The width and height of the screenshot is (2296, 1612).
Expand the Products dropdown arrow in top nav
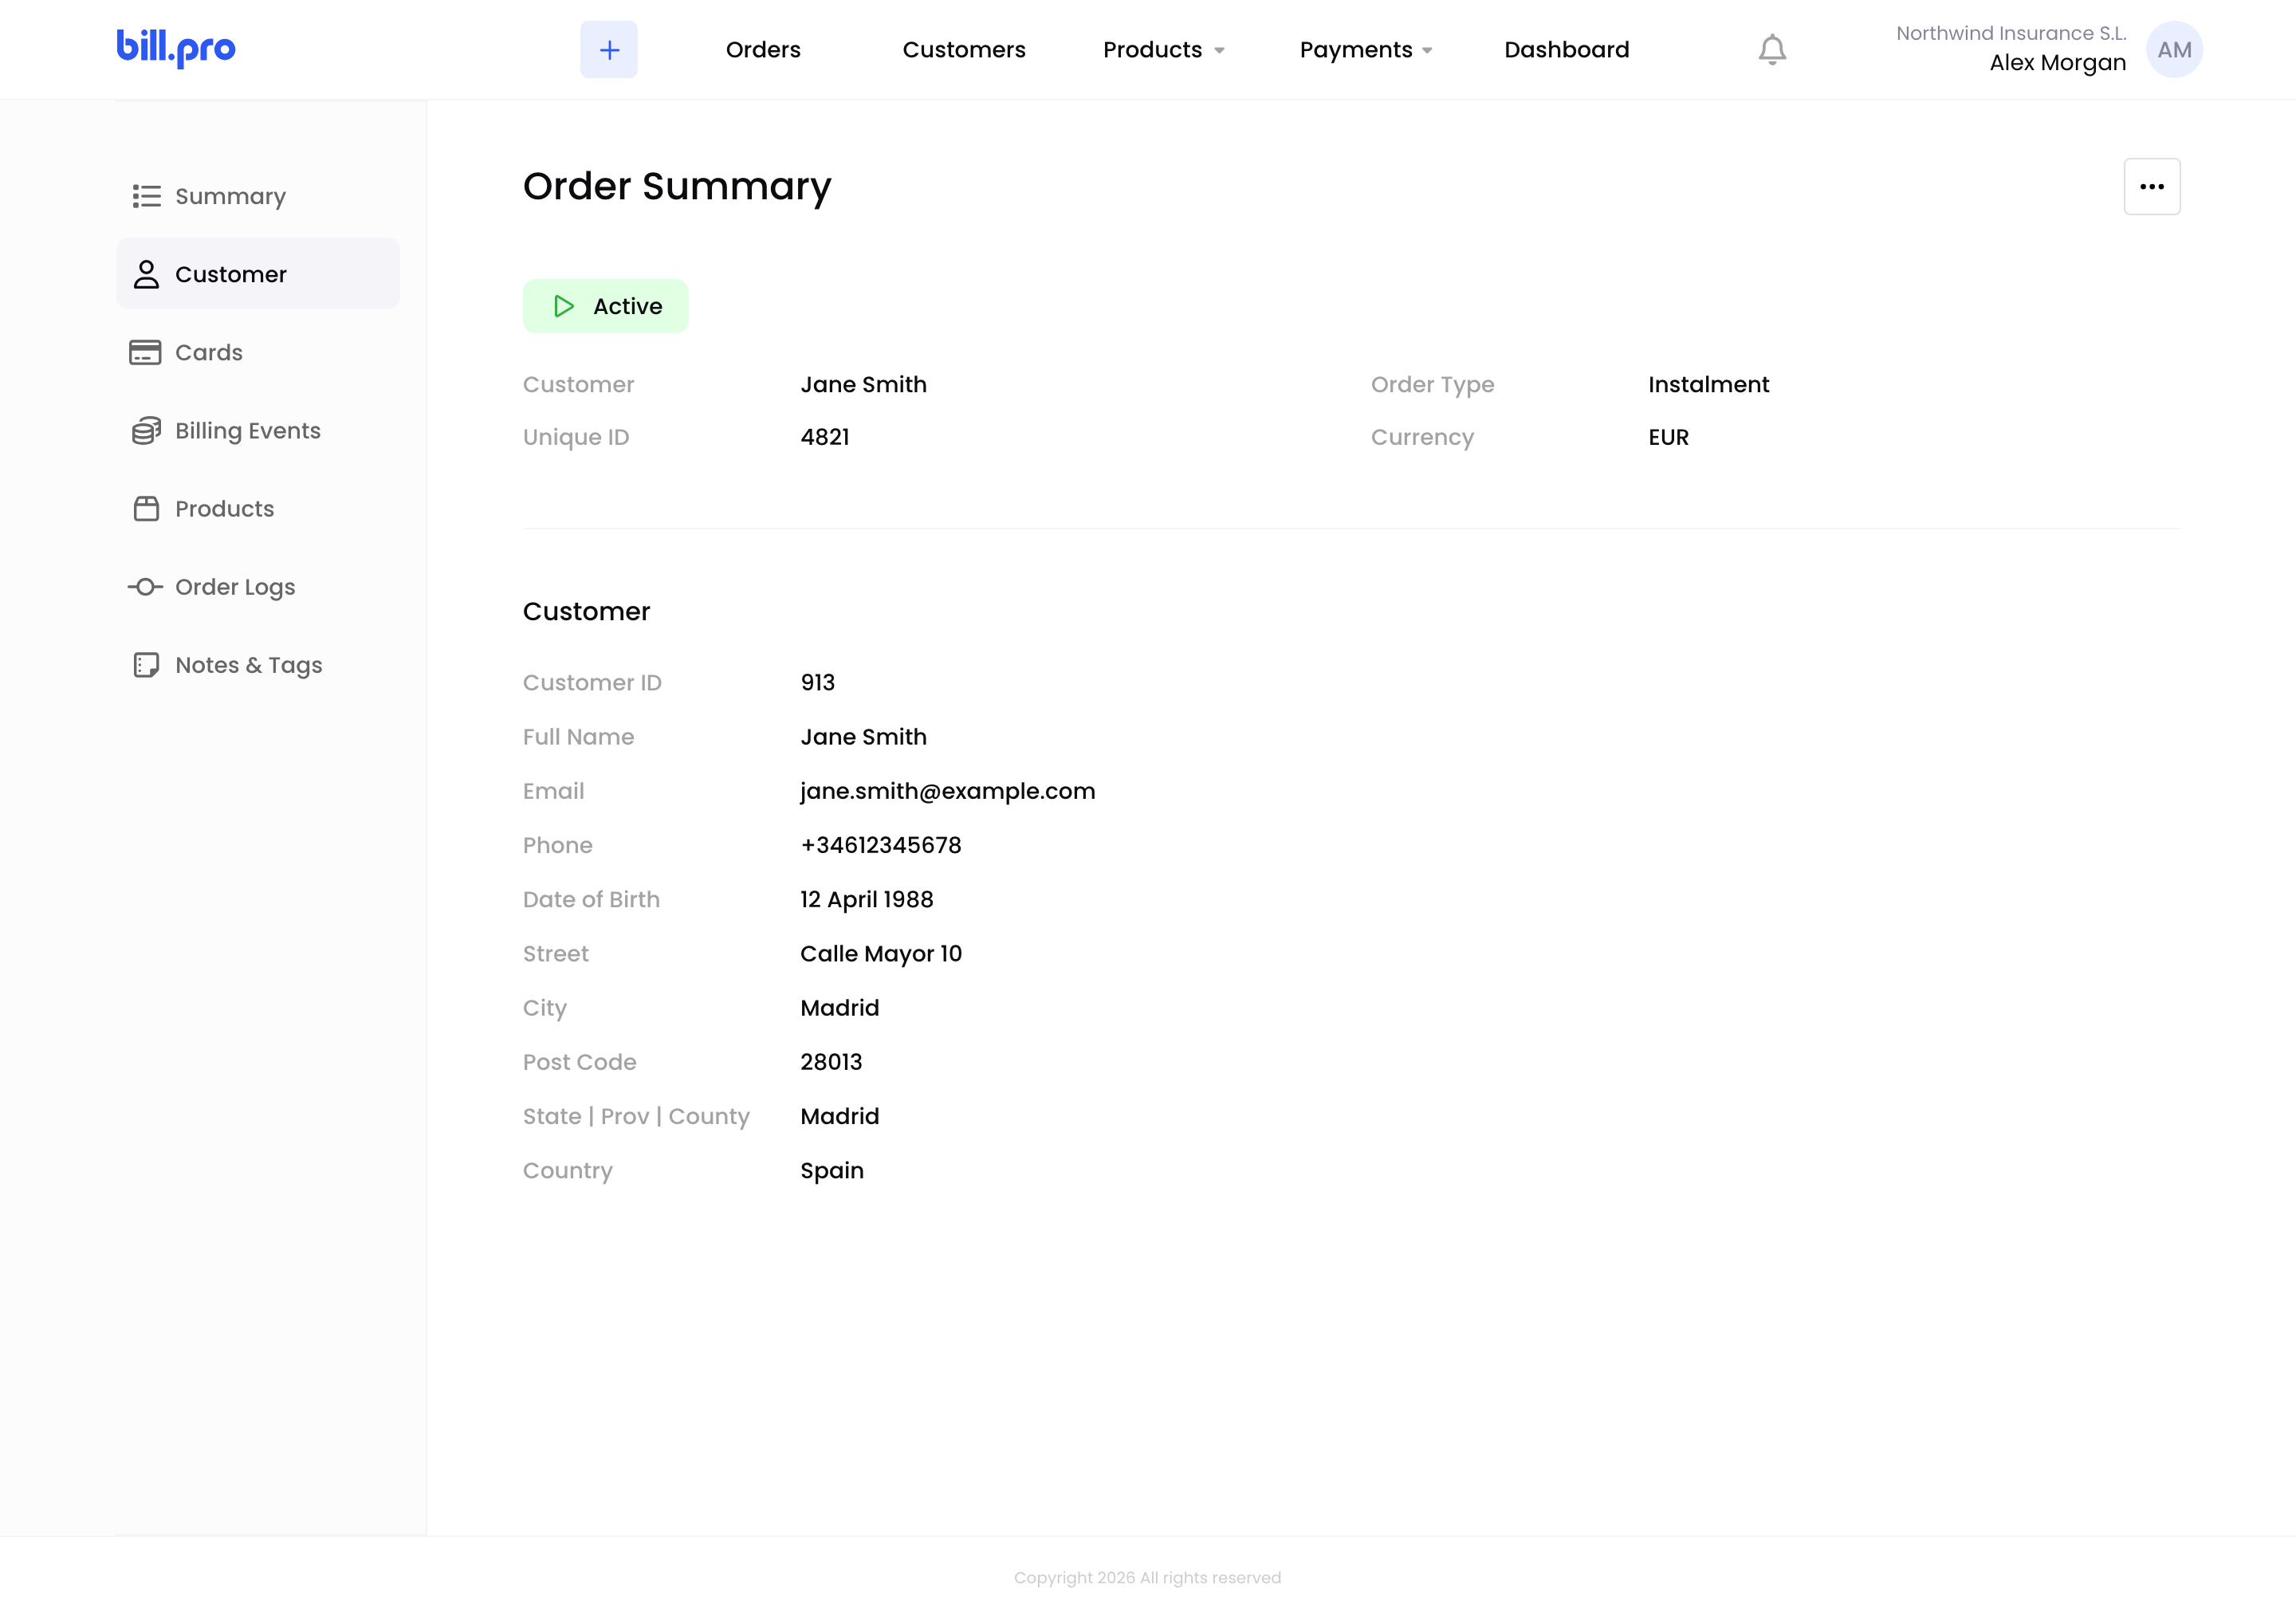pos(1219,50)
